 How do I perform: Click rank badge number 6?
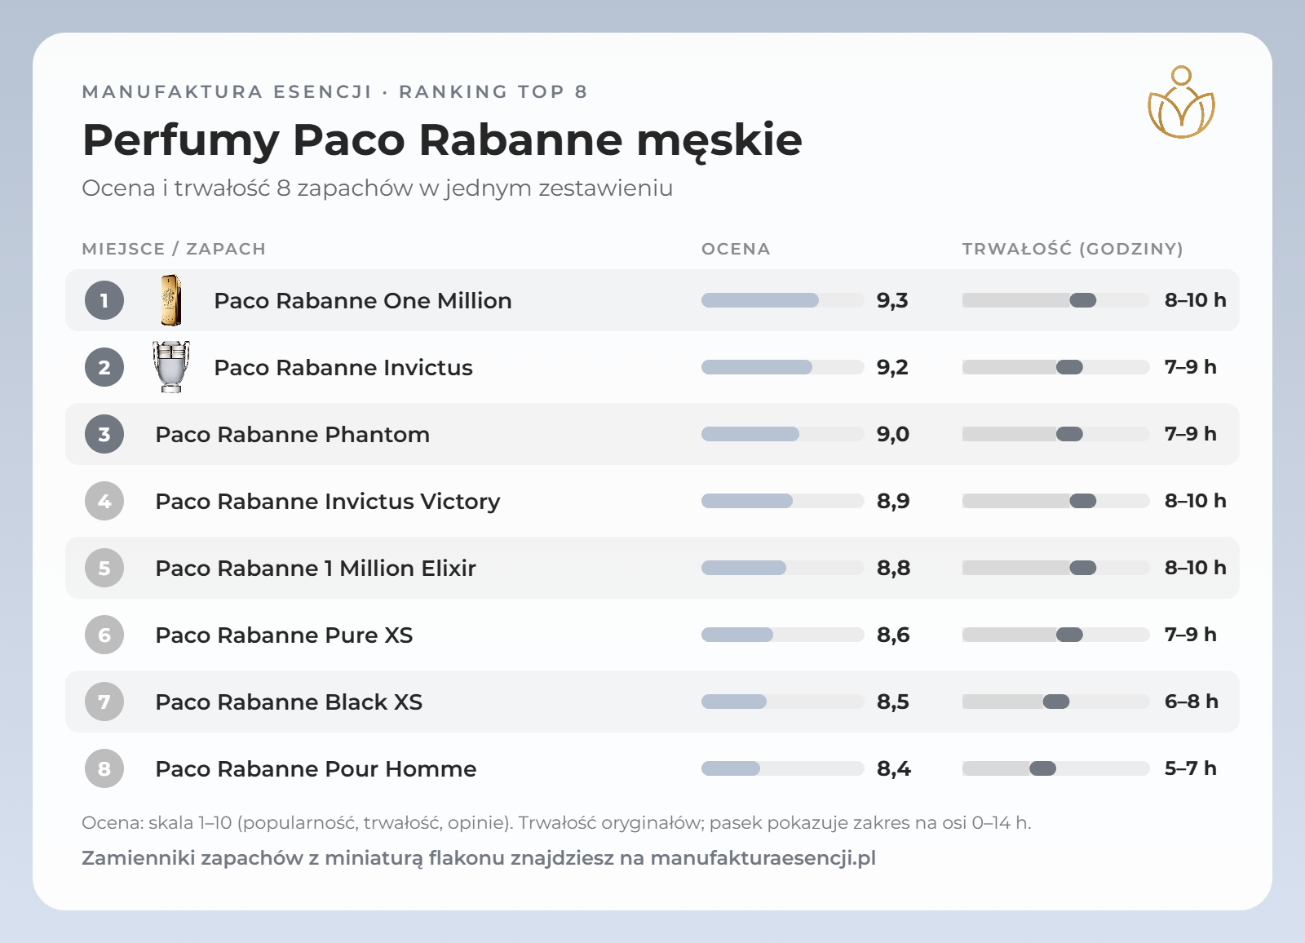(x=104, y=635)
